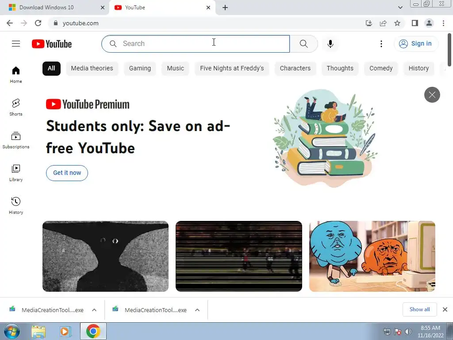453x340 pixels.
Task: Click the YouTube logo
Action: (52, 44)
